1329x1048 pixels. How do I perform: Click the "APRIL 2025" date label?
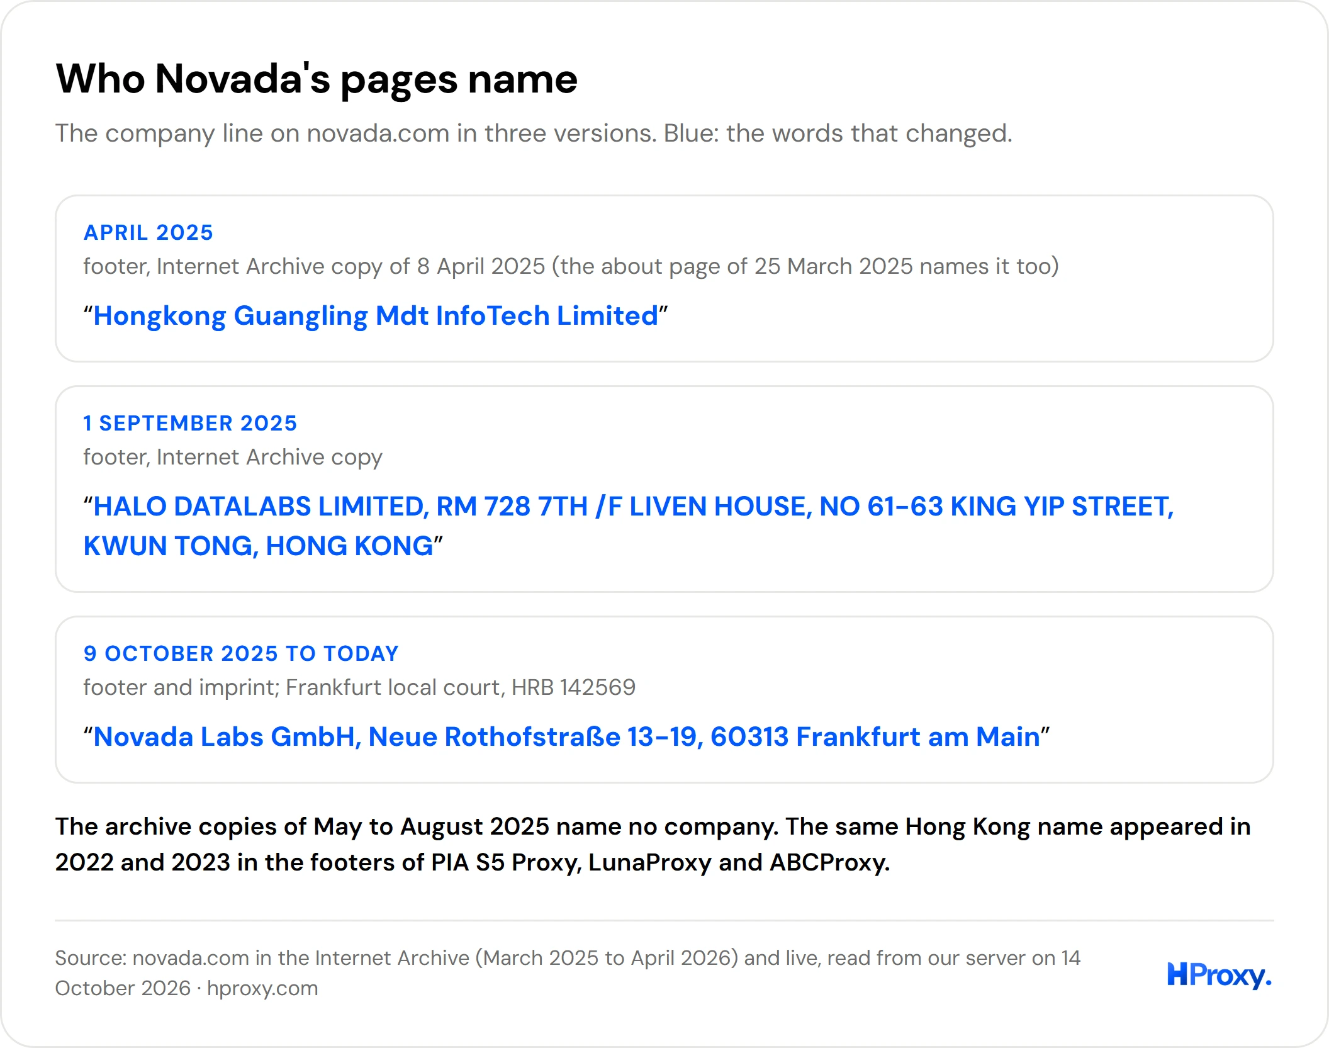(149, 232)
